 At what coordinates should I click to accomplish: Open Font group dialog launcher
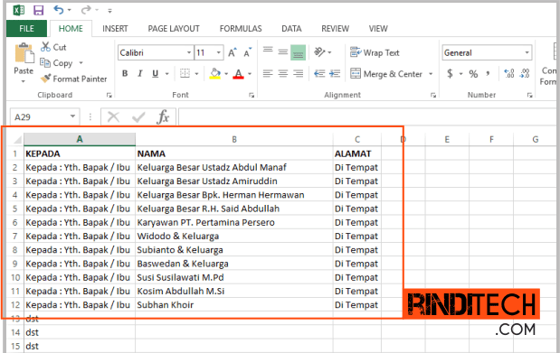point(252,95)
